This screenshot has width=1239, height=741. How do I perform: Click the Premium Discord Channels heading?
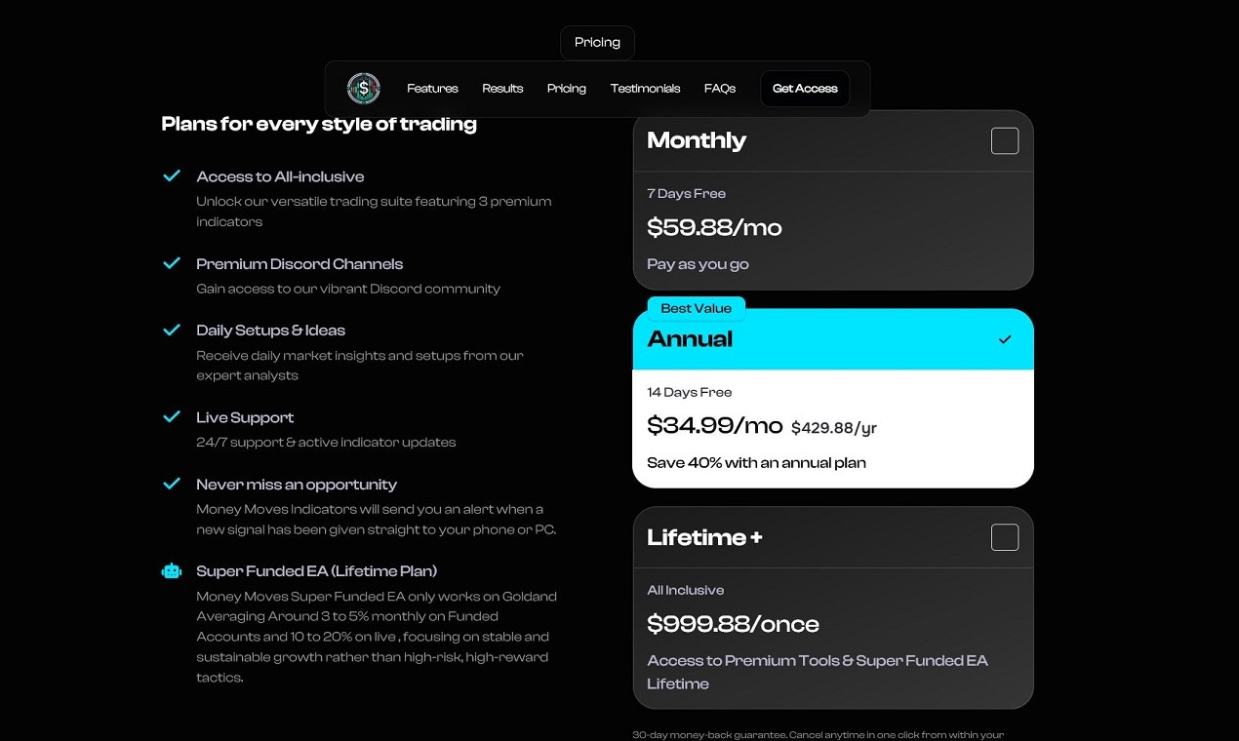[300, 263]
